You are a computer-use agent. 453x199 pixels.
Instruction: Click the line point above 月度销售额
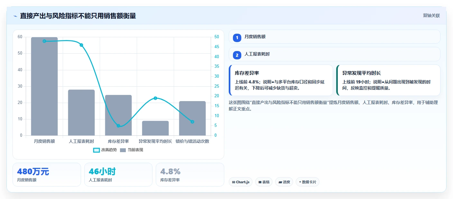click(x=44, y=41)
